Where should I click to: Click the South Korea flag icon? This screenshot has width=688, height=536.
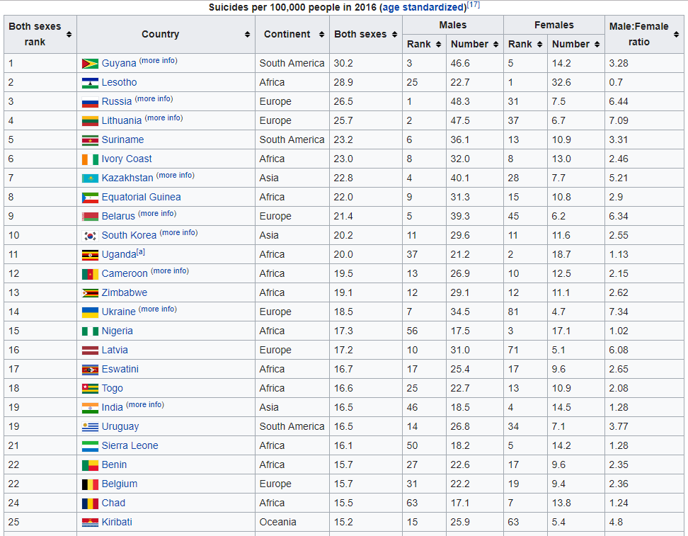click(90, 236)
